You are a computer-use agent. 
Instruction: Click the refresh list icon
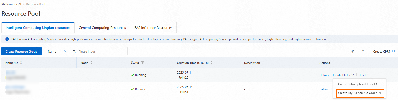pyautogui.click(x=363, y=51)
